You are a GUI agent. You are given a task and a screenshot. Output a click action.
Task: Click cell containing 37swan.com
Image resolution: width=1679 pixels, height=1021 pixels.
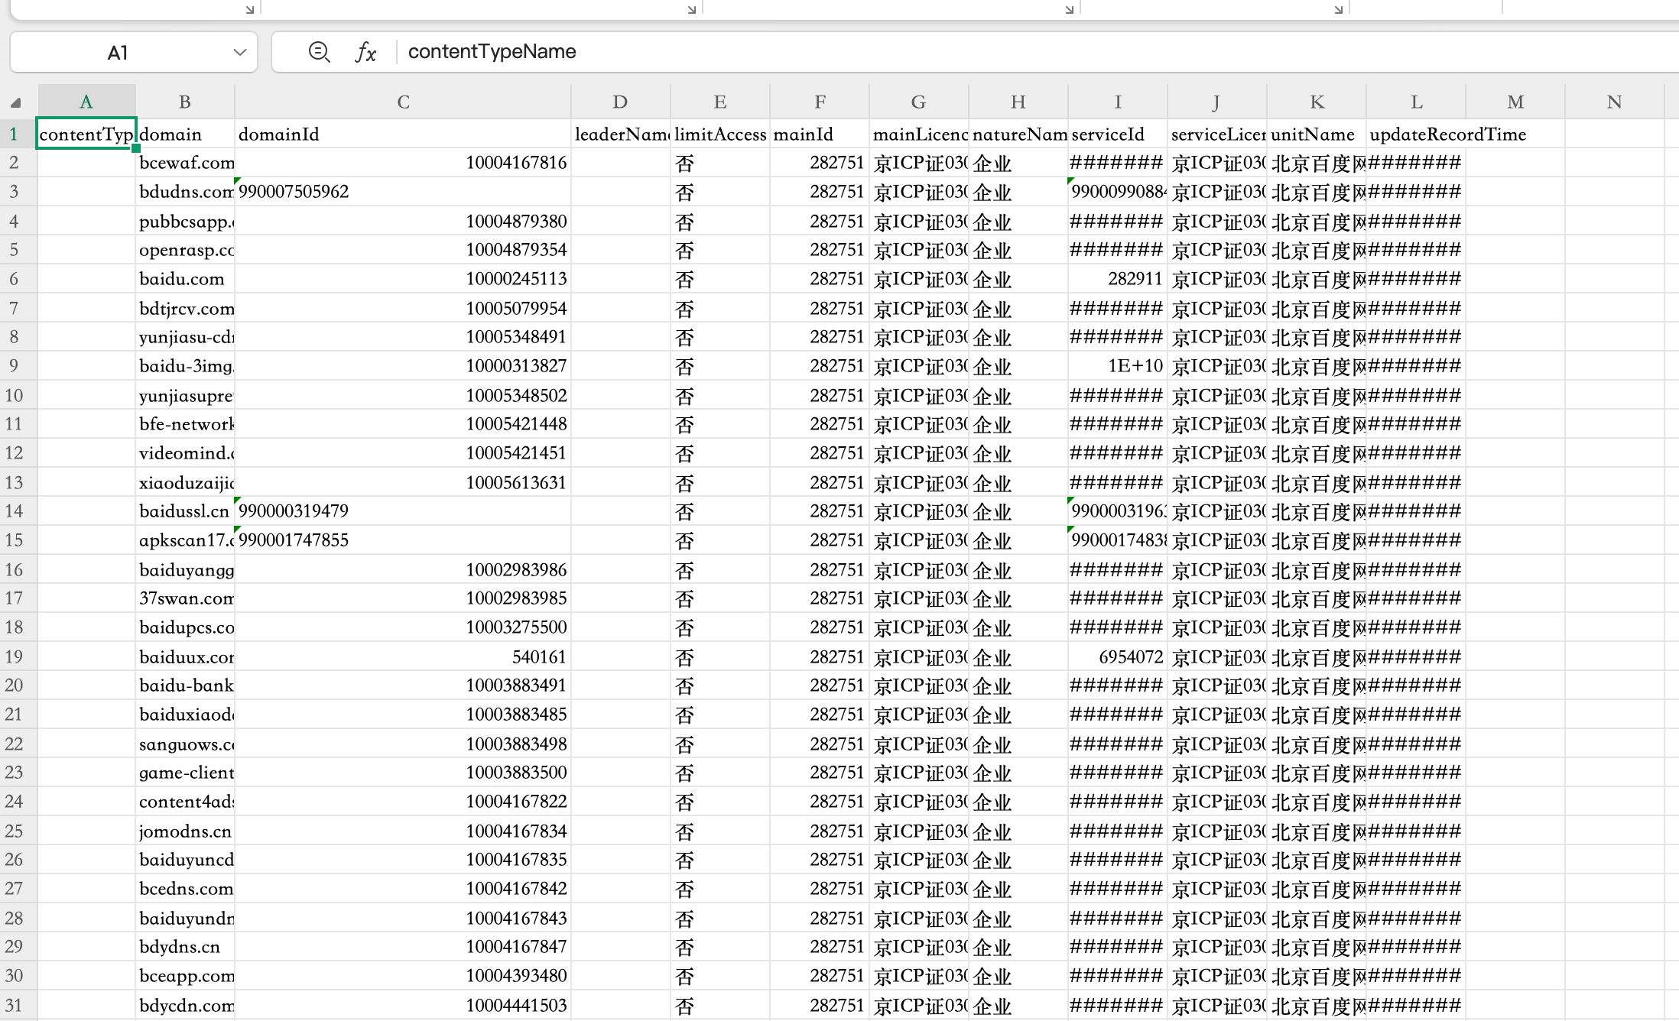185,598
